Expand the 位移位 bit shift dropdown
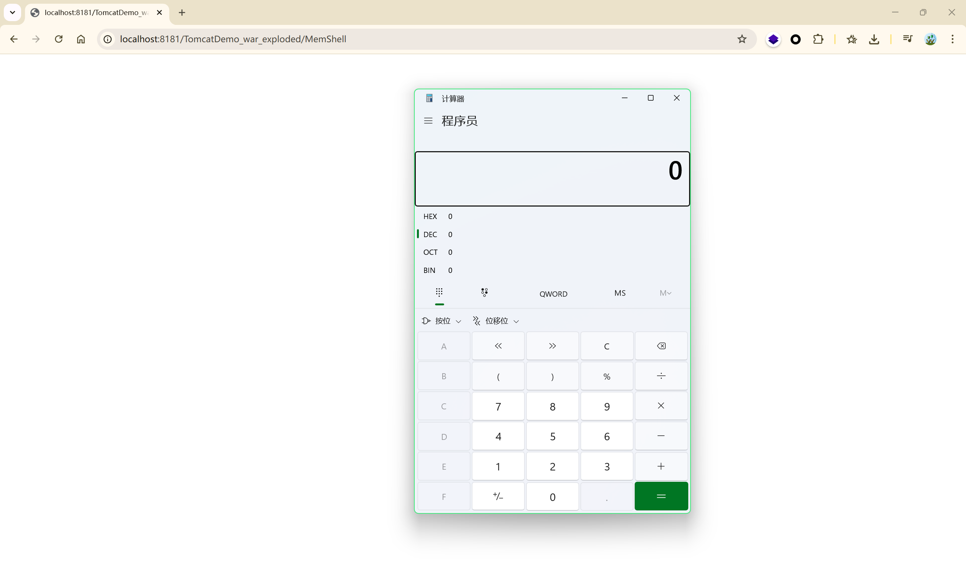The width and height of the screenshot is (966, 576). [x=496, y=321]
